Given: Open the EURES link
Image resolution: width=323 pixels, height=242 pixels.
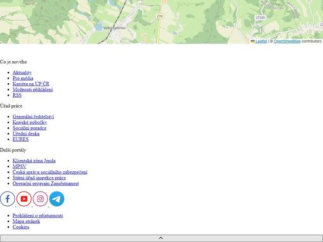Looking at the screenshot, I should tap(21, 139).
